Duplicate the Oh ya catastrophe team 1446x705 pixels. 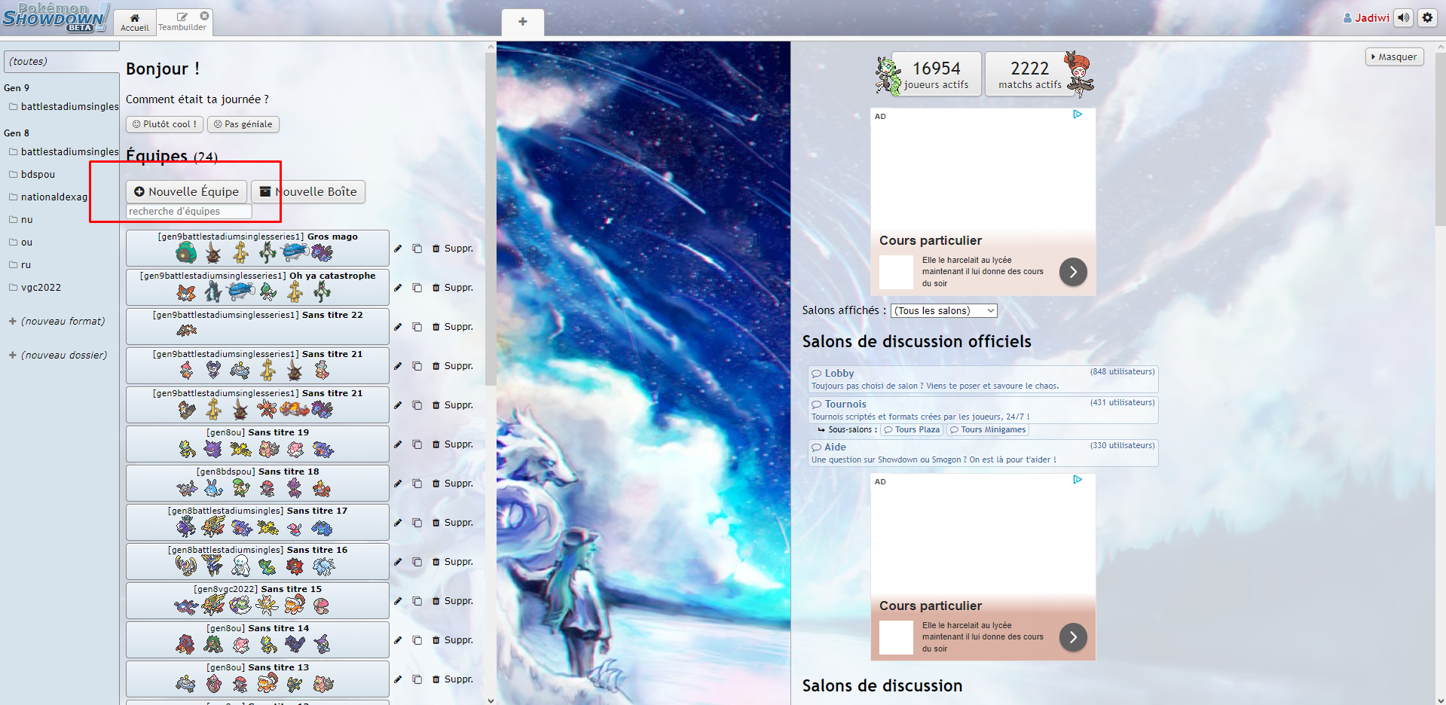(x=417, y=288)
